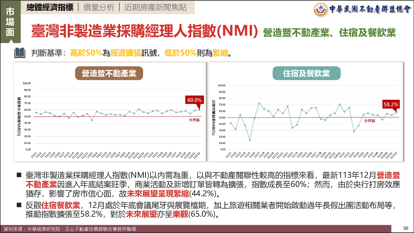Screen dimensions: 414x233
Task: Click the lowest data point in 住宿及餐飲業 chart
Action: pyautogui.click(x=250, y=140)
